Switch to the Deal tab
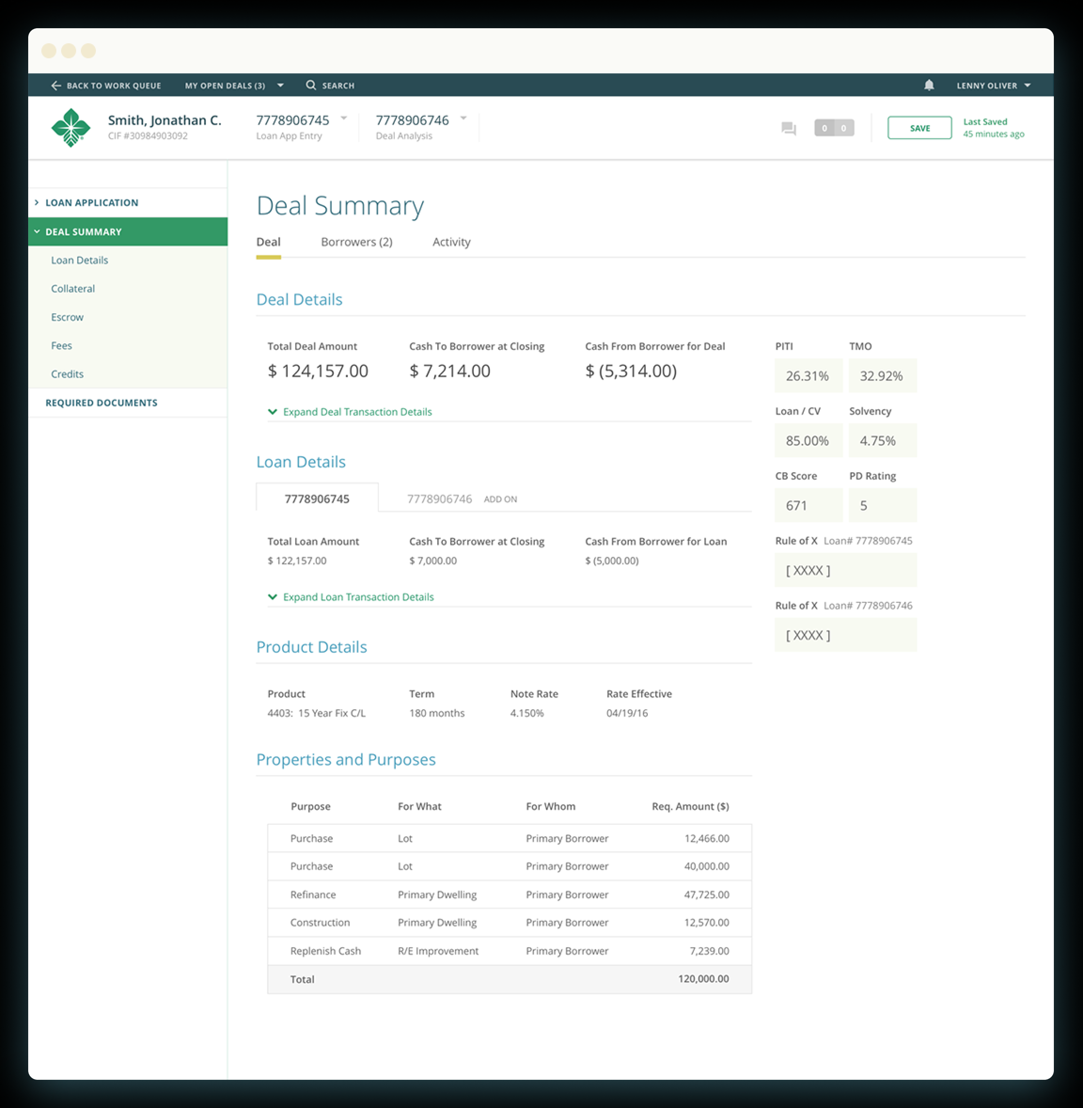 click(x=268, y=242)
